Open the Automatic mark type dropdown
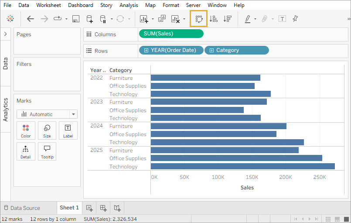The width and height of the screenshot is (351, 223). pos(74,114)
